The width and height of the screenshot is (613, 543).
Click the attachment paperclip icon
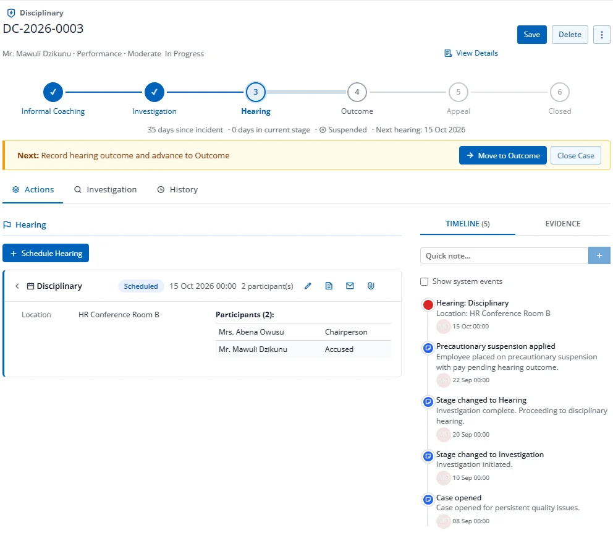371,286
